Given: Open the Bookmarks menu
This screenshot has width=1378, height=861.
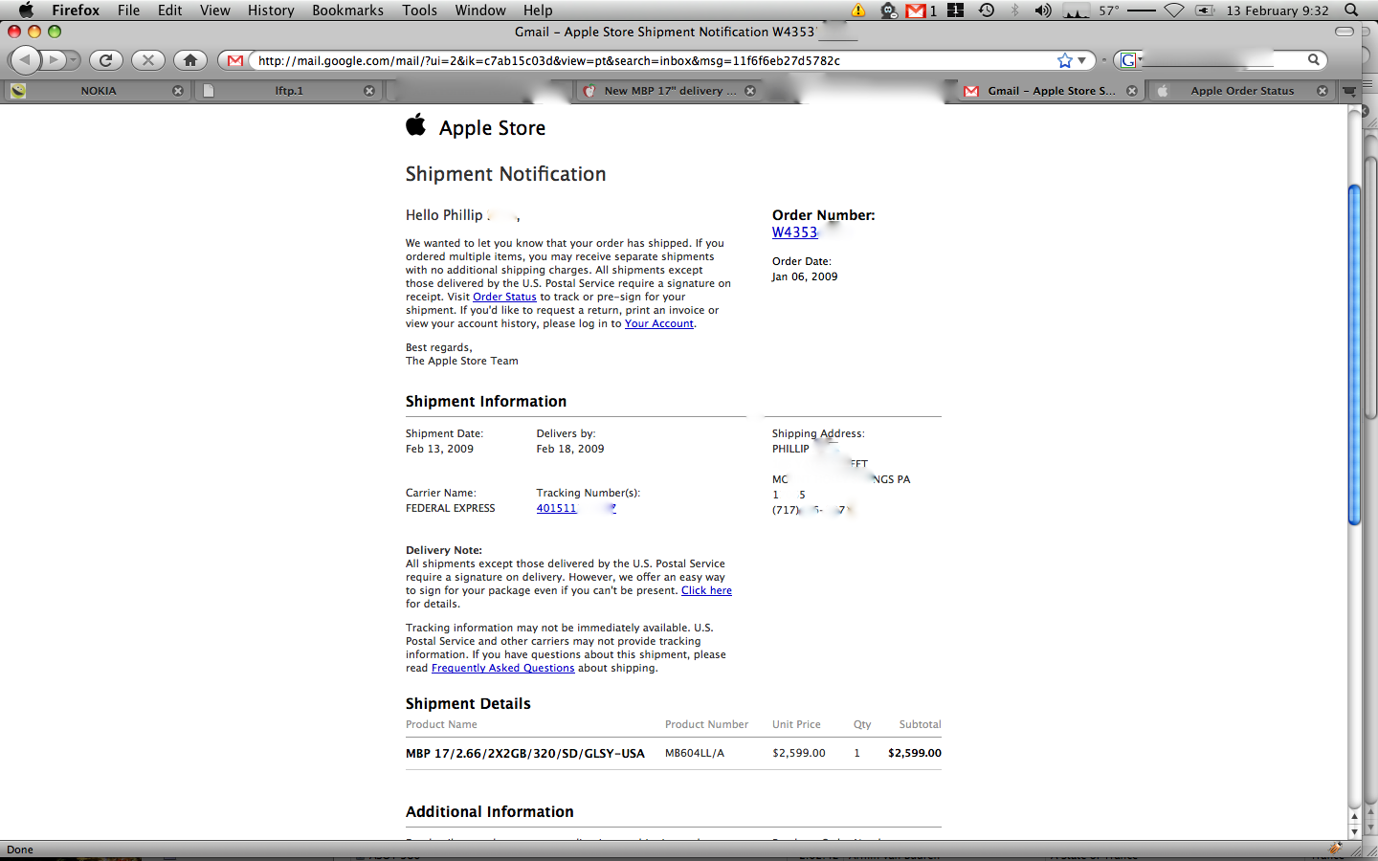Looking at the screenshot, I should tap(347, 11).
